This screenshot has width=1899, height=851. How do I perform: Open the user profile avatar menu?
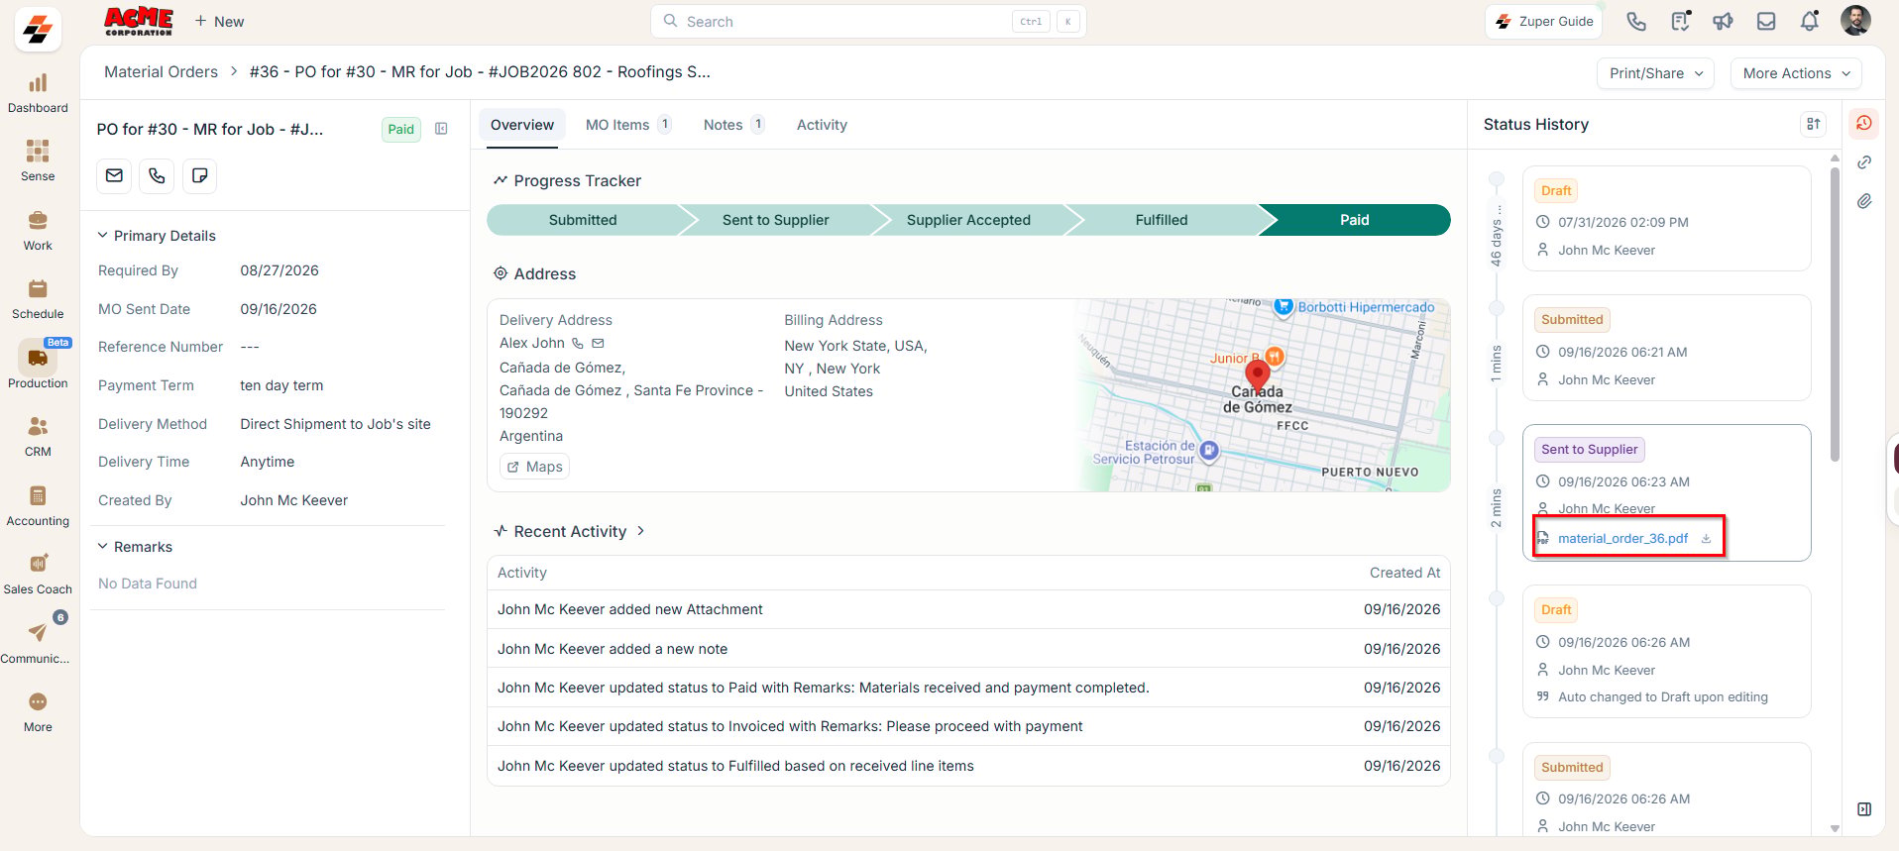(1855, 20)
